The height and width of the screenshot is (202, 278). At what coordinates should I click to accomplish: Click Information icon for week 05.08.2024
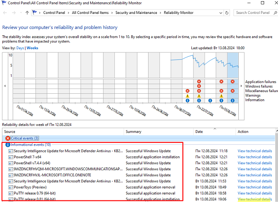pyautogui.click(x=221, y=100)
